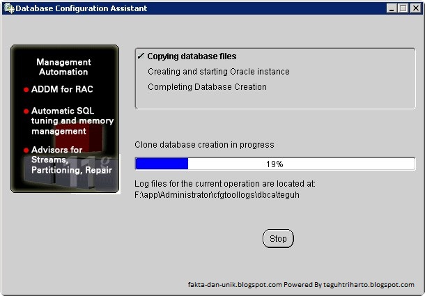Click the red bullet beside ADDM for RAC
The image size is (425, 296).
26,90
